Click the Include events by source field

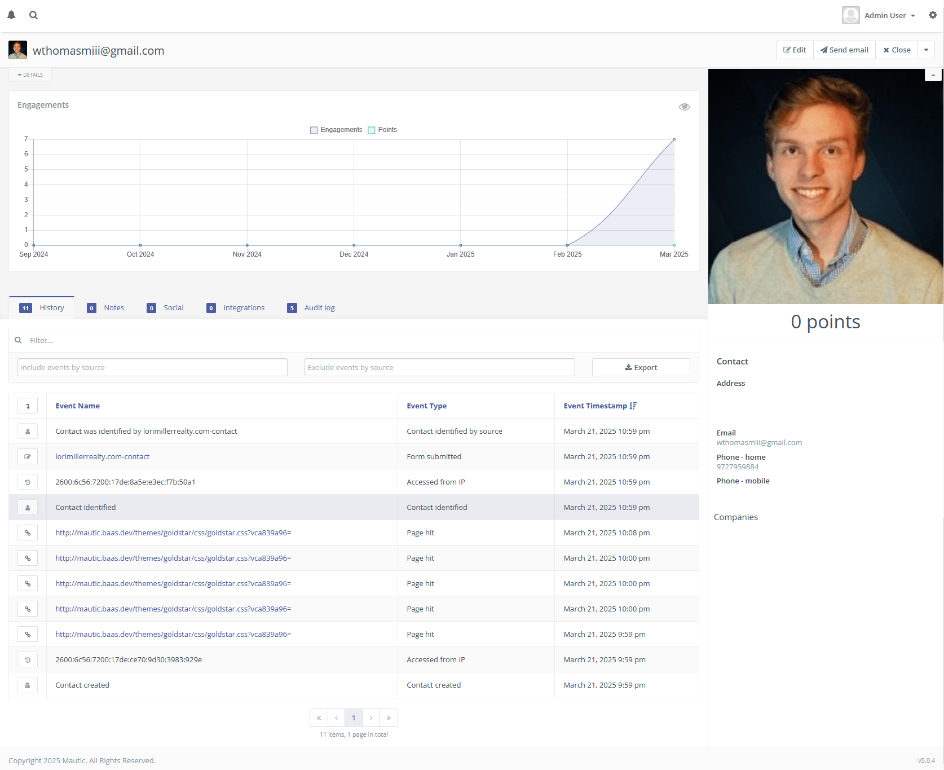click(152, 367)
